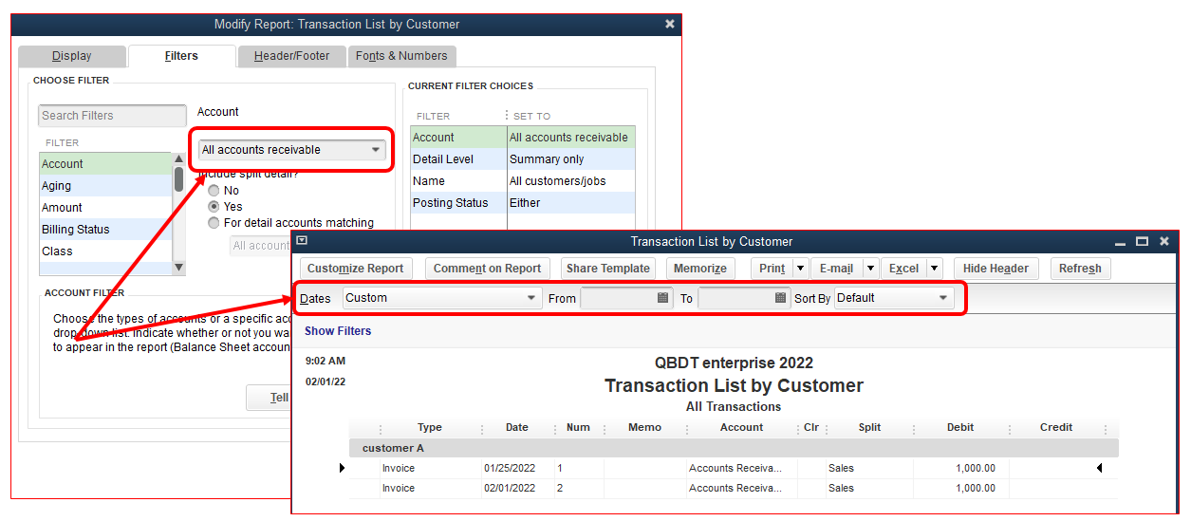
Task: Click in the Search Filters field
Action: click(x=113, y=116)
